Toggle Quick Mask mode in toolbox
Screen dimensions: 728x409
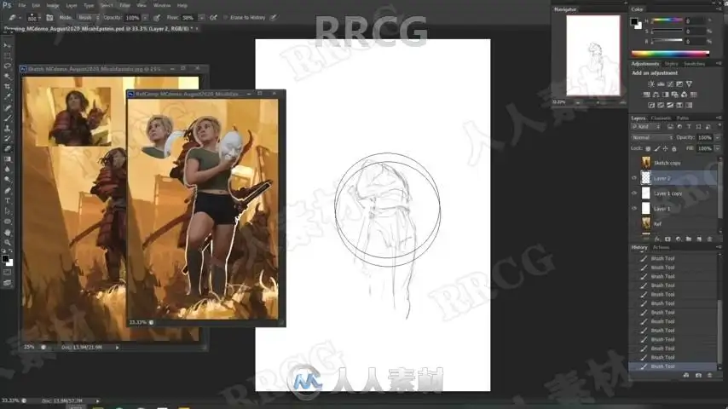coord(8,273)
